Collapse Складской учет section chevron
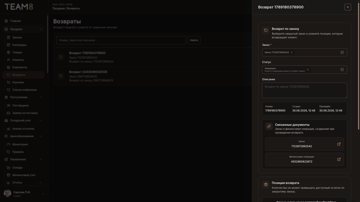 [x=40, y=120]
